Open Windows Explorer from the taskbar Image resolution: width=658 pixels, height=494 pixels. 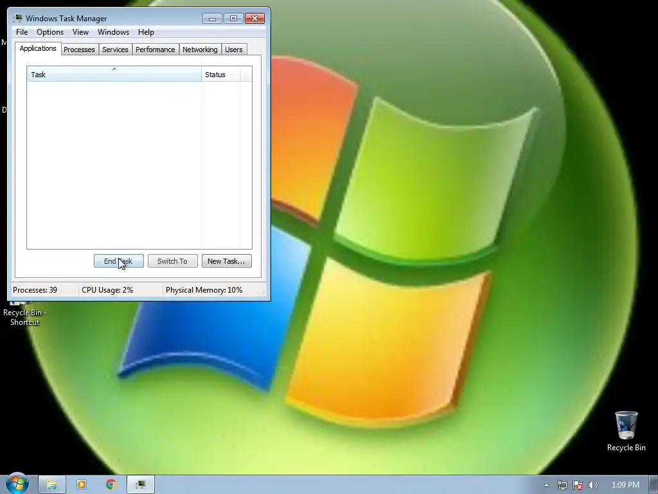pos(52,485)
